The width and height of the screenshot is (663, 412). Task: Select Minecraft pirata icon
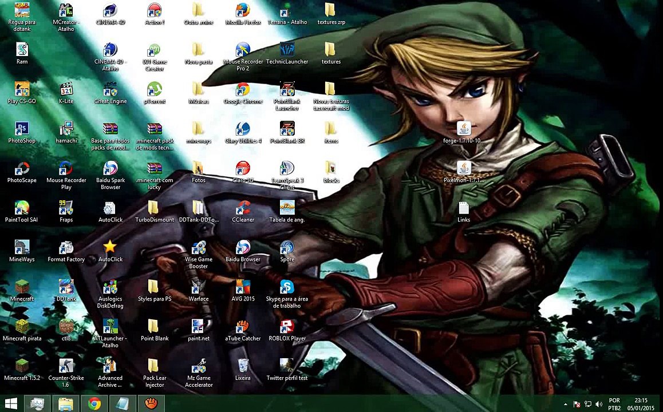[x=22, y=326]
